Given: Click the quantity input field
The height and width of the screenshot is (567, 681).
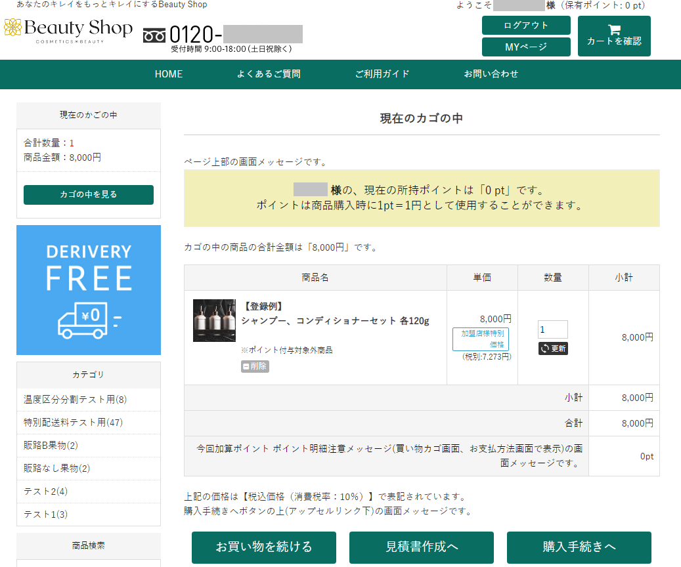Looking at the screenshot, I should (x=552, y=329).
